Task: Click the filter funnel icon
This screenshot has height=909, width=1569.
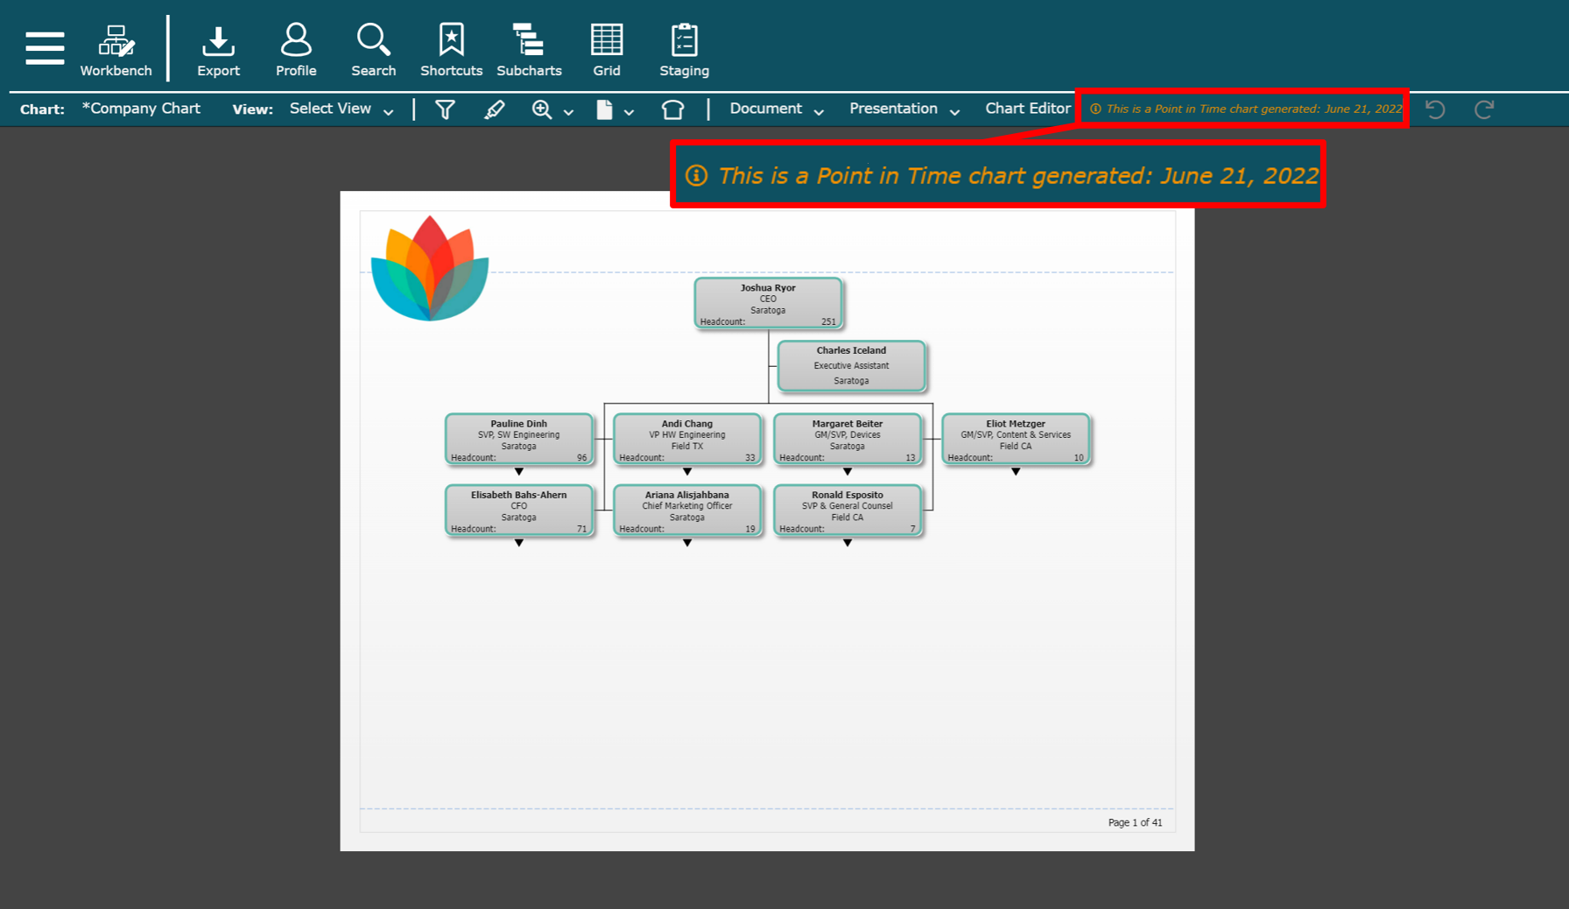Action: (x=445, y=109)
